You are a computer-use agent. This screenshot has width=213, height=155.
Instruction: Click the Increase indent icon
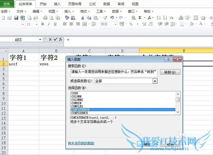(167, 24)
